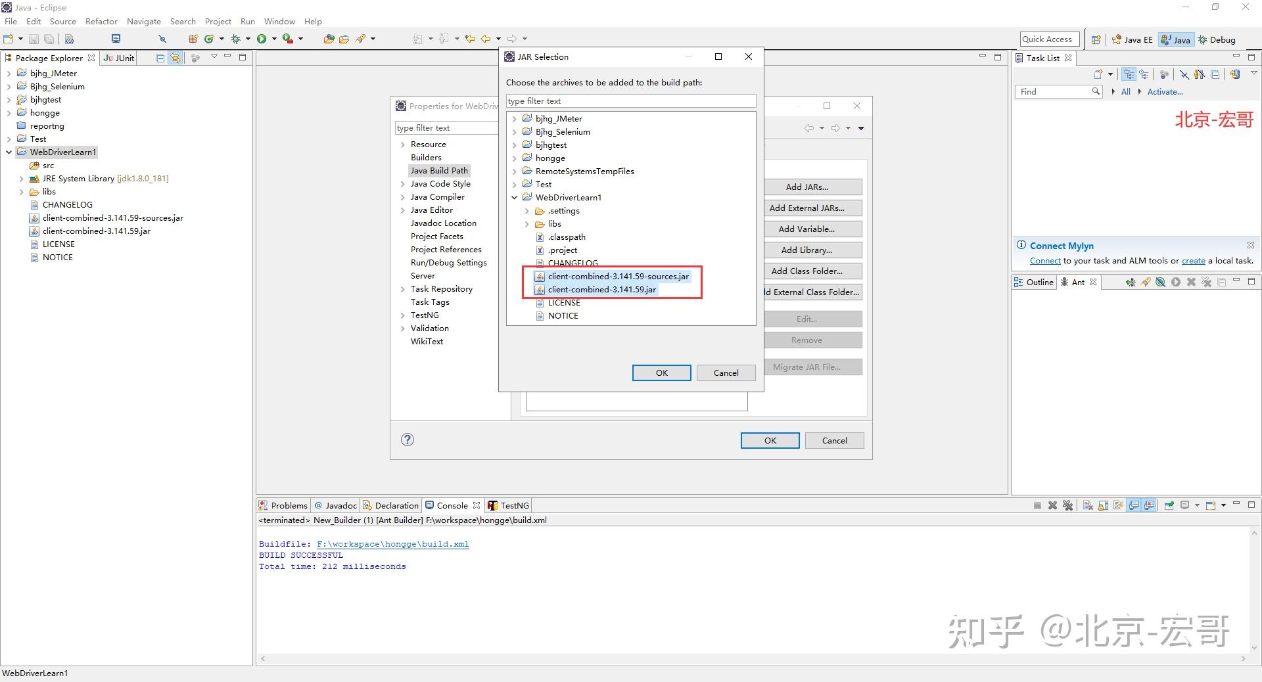
Task: Switch to the Problems tab
Action: click(283, 505)
